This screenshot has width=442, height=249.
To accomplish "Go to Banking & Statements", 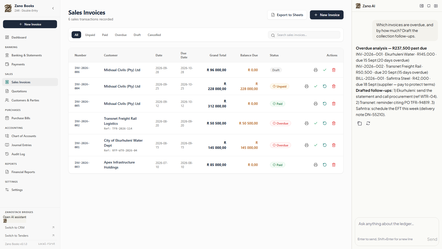I will (x=30, y=55).
